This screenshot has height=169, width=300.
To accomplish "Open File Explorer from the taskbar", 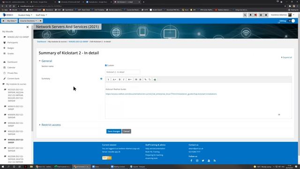I will pos(31,167).
